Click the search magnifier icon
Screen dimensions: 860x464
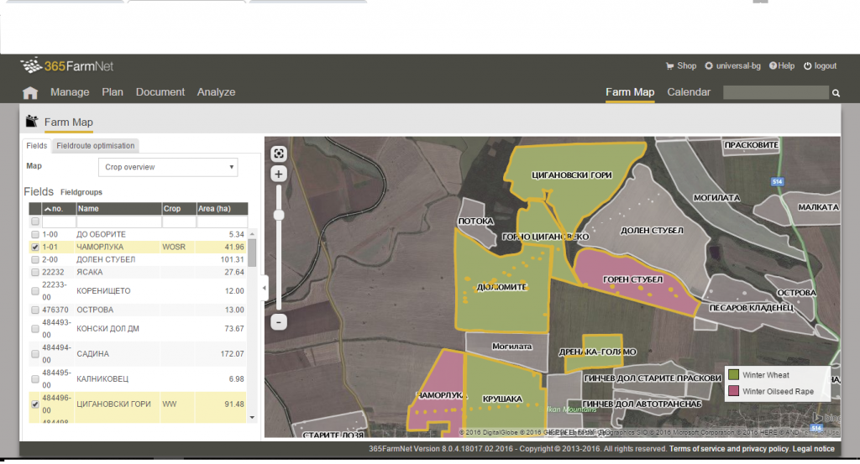tap(836, 93)
